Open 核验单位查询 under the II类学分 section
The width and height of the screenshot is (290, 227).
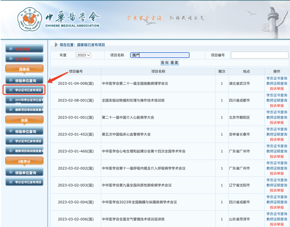click(x=24, y=173)
